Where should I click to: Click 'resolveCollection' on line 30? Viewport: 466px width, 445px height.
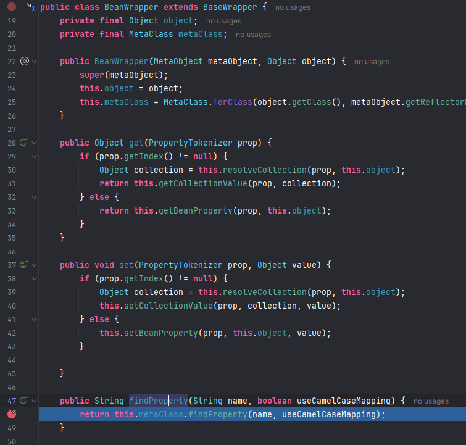[265, 170]
